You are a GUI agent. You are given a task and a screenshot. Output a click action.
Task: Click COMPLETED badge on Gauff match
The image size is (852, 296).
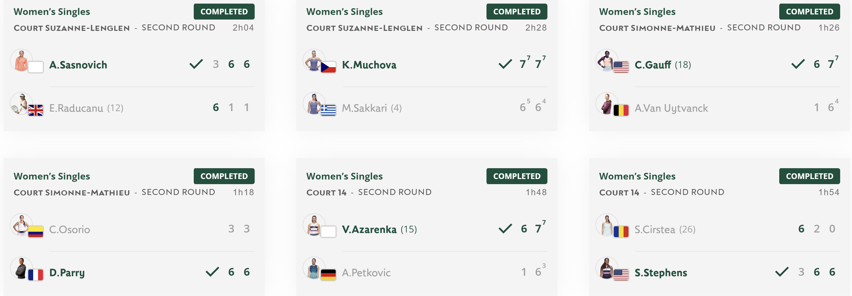(x=809, y=12)
